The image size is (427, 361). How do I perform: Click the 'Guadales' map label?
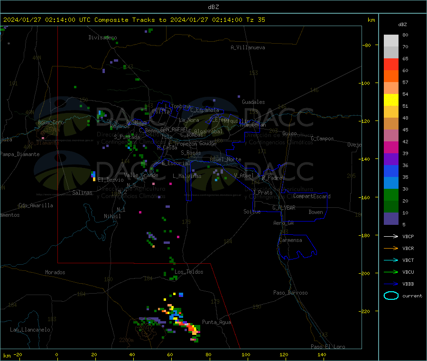pos(253,102)
